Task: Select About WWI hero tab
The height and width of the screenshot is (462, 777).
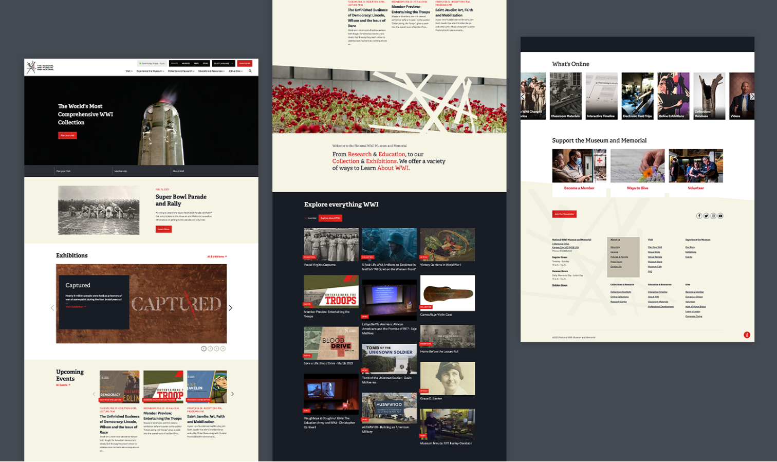Action: click(x=178, y=171)
